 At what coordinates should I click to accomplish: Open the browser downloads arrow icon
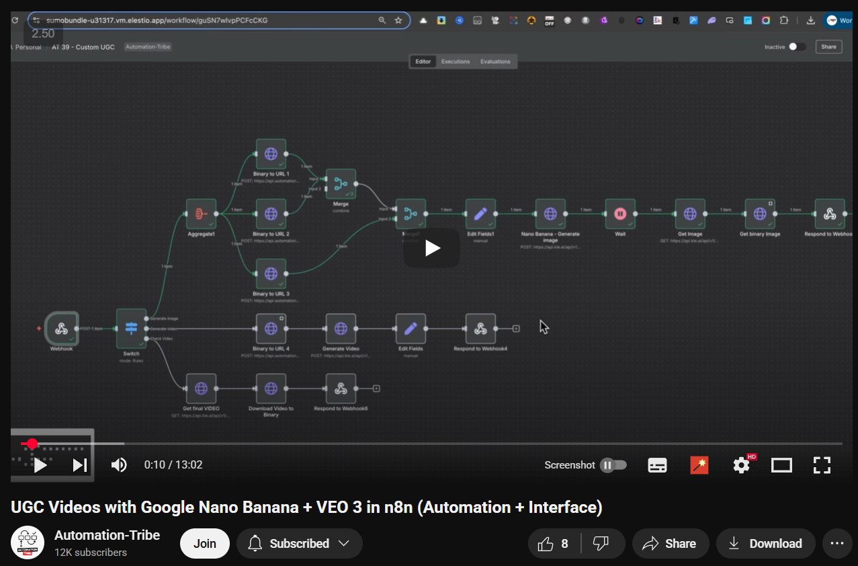[x=811, y=20]
